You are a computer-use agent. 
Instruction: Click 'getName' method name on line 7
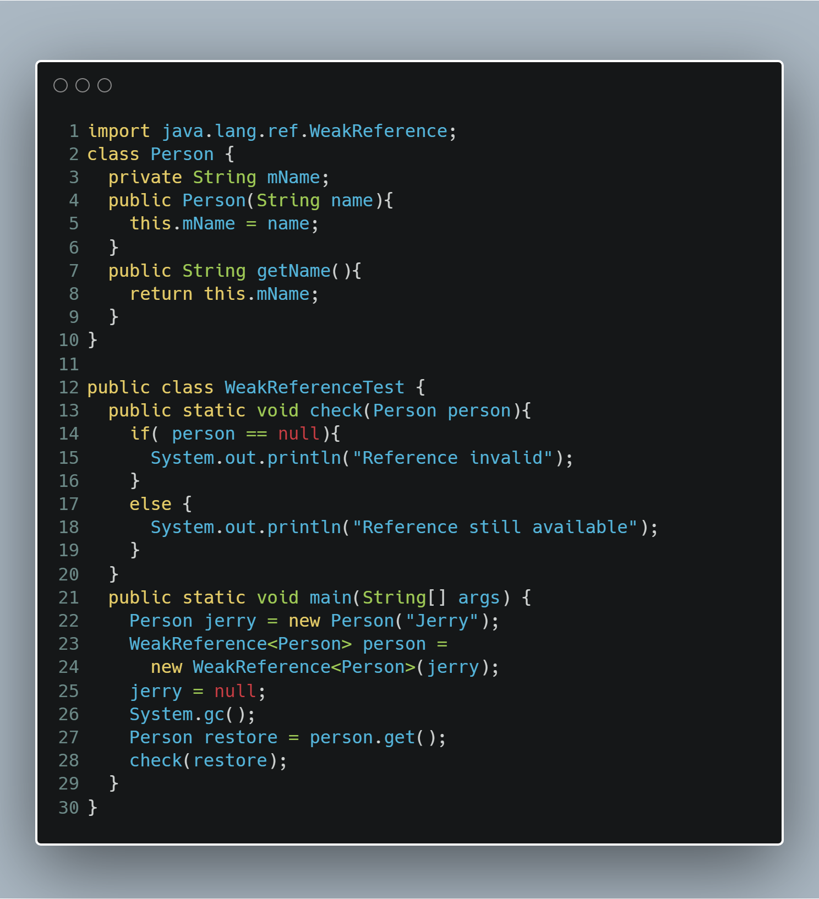click(293, 271)
